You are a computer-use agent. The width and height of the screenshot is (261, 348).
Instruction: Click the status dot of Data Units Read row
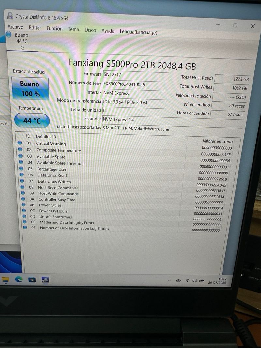tap(22, 175)
